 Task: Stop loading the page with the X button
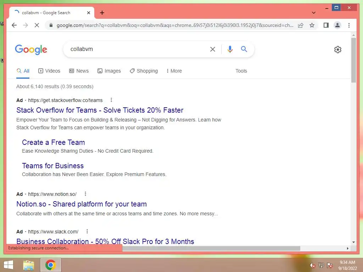point(37,25)
